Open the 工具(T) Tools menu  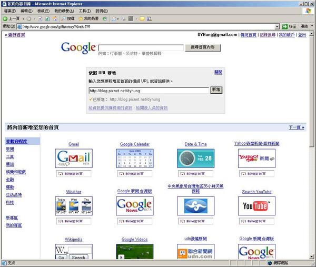[85, 11]
